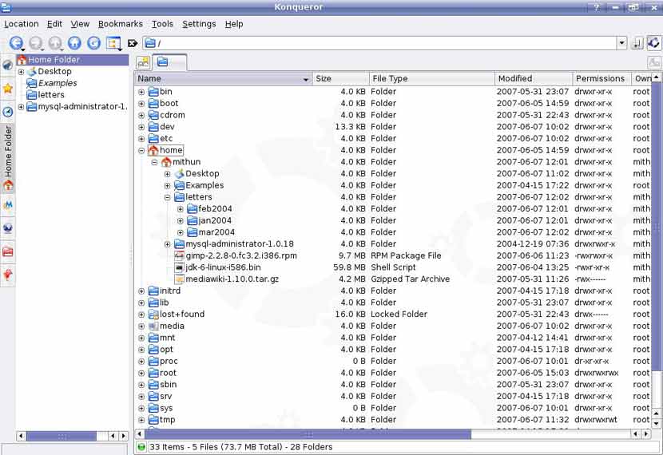Open the Network sidebar icon

pyautogui.click(x=8, y=228)
